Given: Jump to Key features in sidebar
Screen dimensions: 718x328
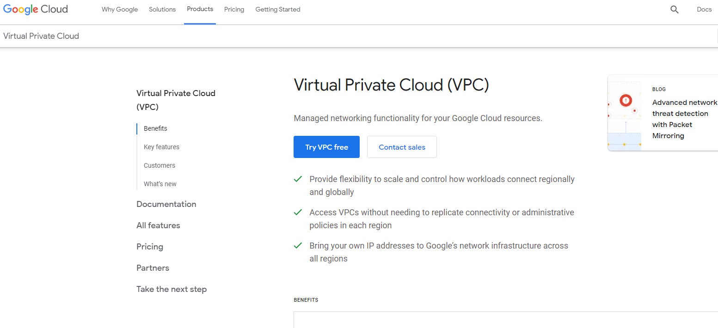Looking at the screenshot, I should pos(161,147).
